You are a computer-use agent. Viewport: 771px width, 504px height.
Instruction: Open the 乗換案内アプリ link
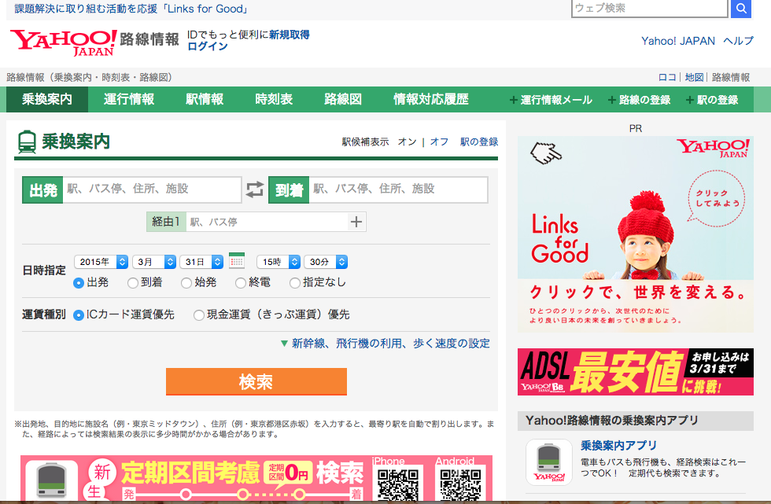pos(618,446)
